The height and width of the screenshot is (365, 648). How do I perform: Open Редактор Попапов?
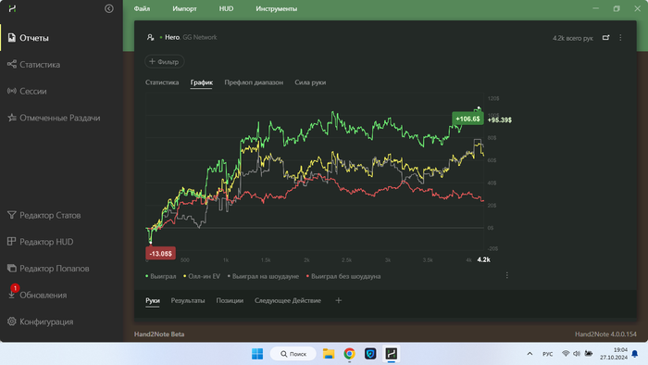point(54,269)
